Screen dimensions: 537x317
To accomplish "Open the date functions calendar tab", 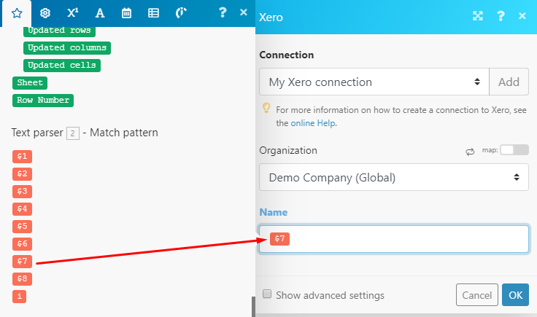I will click(126, 13).
